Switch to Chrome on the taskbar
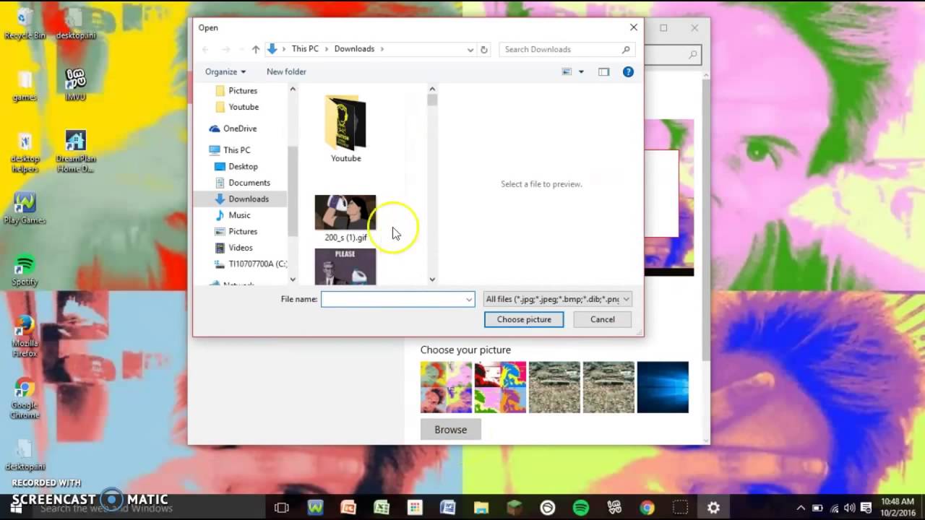 point(647,508)
